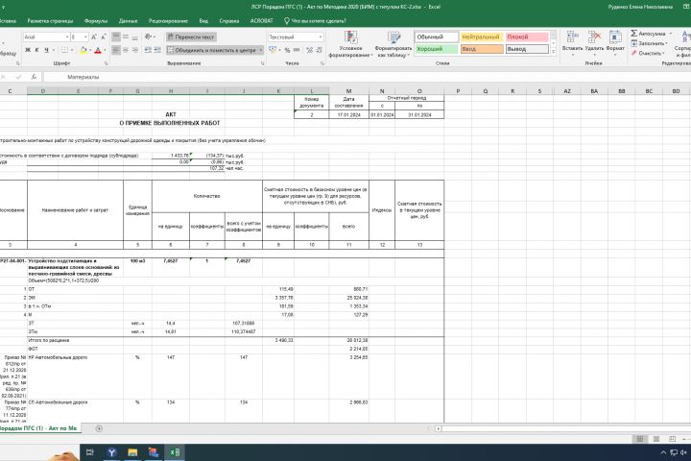Screen dimensions: 691x461
Task: Open Форматировать как таблицу gallery
Action: pos(393,44)
